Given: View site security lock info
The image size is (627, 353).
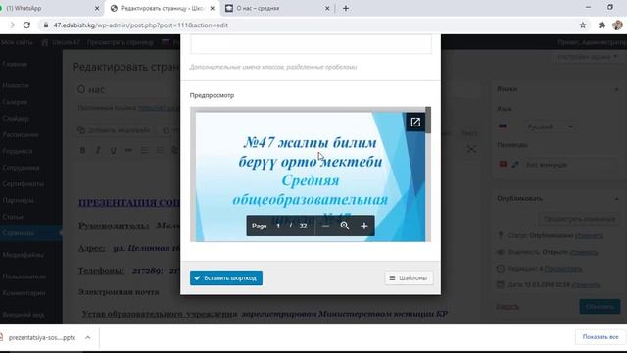Looking at the screenshot, I should point(46,25).
